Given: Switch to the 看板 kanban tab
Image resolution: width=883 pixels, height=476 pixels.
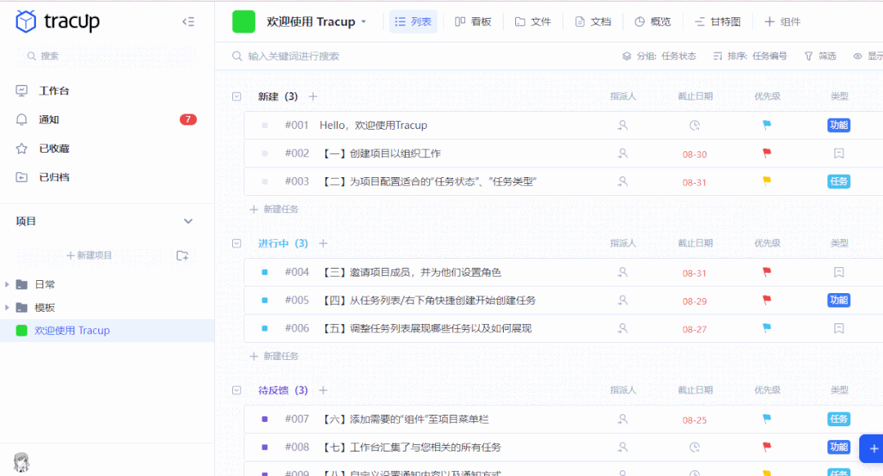Looking at the screenshot, I should pyautogui.click(x=473, y=21).
